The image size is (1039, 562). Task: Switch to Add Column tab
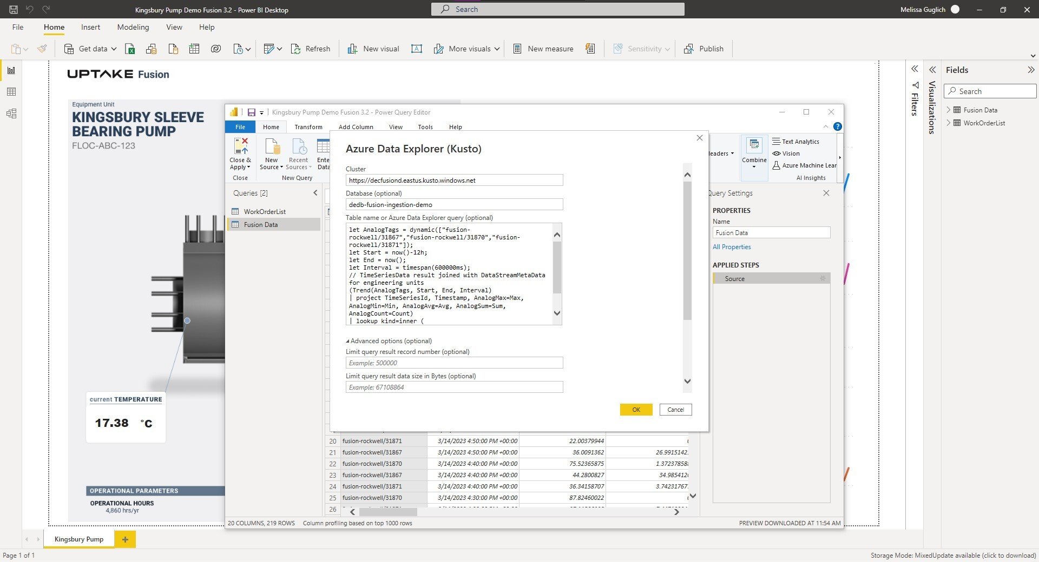(x=356, y=127)
